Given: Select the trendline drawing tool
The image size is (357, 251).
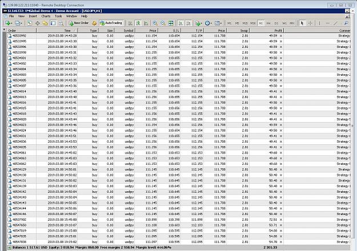Looking at the screenshot, I should [x=336, y=23].
